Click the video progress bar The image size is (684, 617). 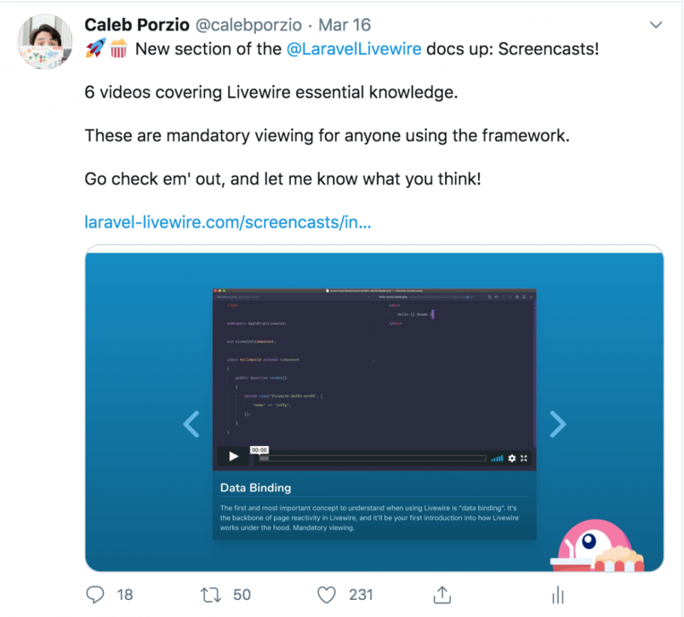coord(373,458)
